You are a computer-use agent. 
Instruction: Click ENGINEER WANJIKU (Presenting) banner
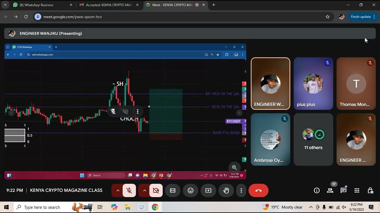190,33
